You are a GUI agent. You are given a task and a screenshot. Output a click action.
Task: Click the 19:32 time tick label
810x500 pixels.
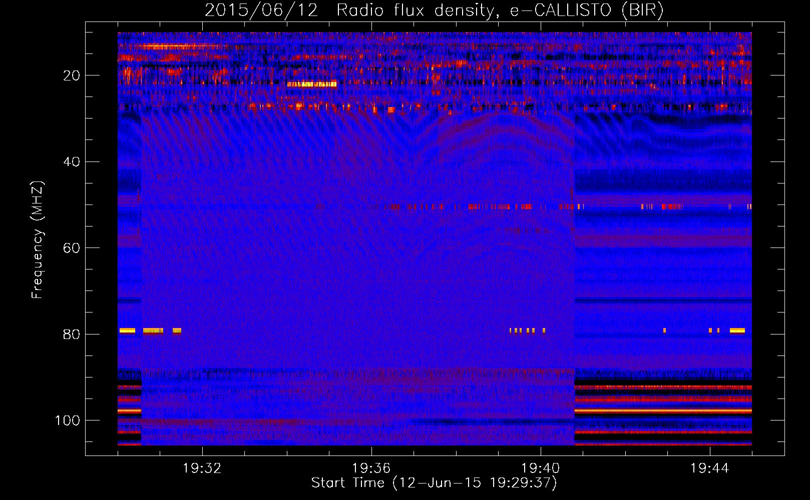coord(202,468)
